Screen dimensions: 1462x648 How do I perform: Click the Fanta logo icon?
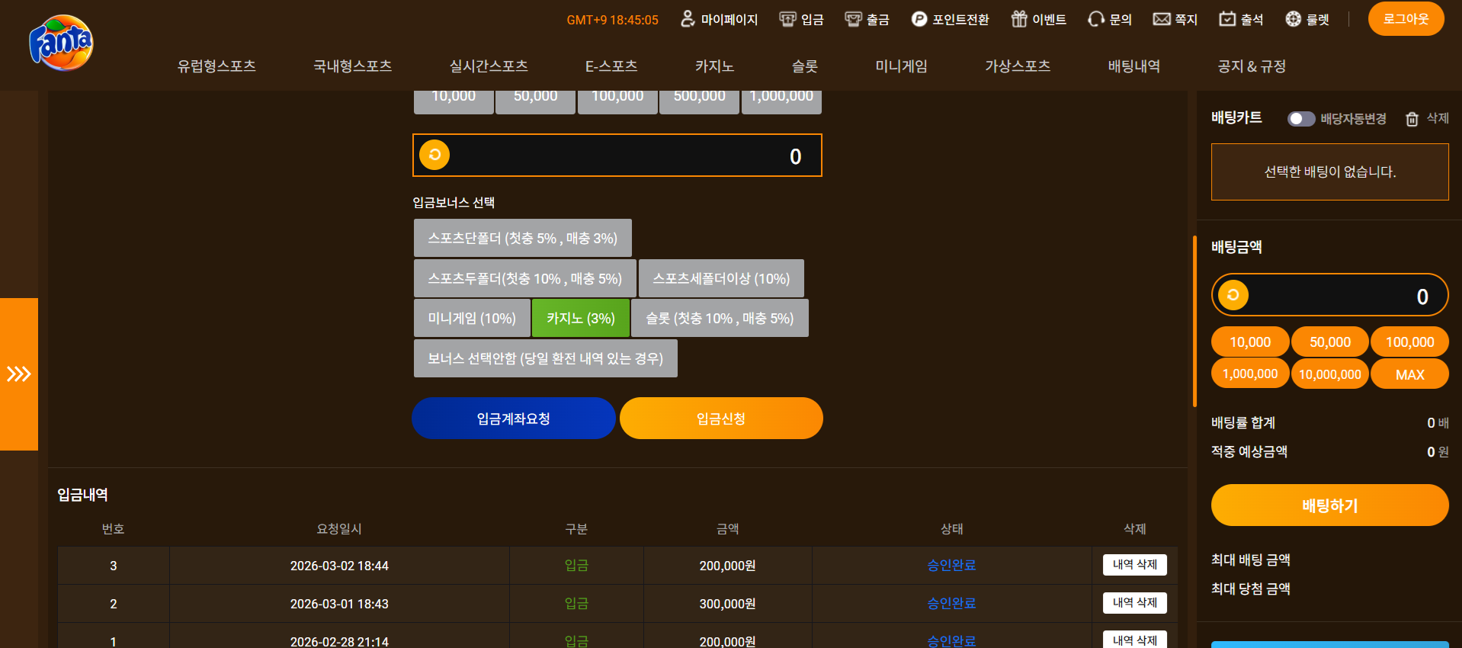pyautogui.click(x=62, y=43)
